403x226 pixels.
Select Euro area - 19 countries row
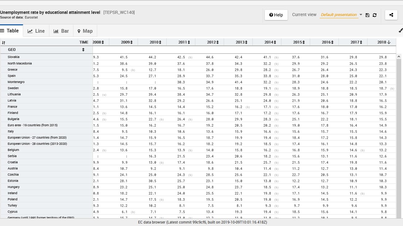(33, 125)
